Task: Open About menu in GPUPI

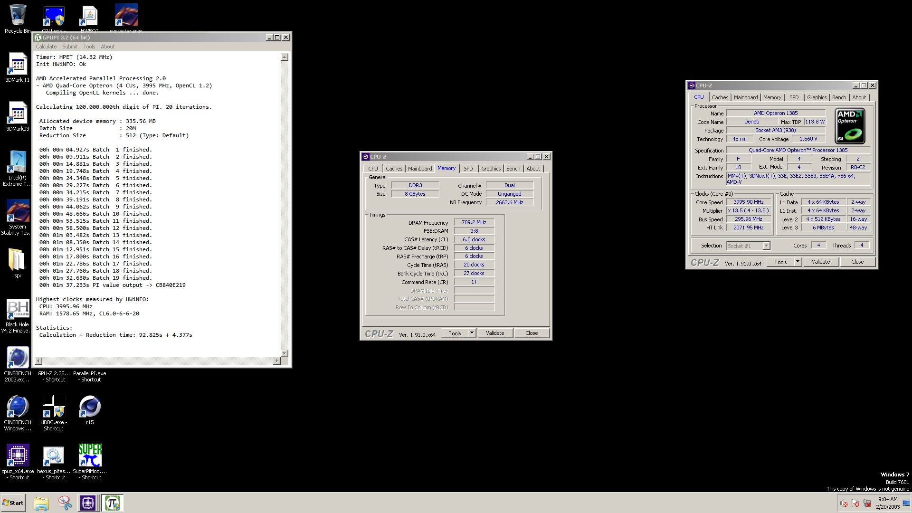Action: tap(108, 47)
